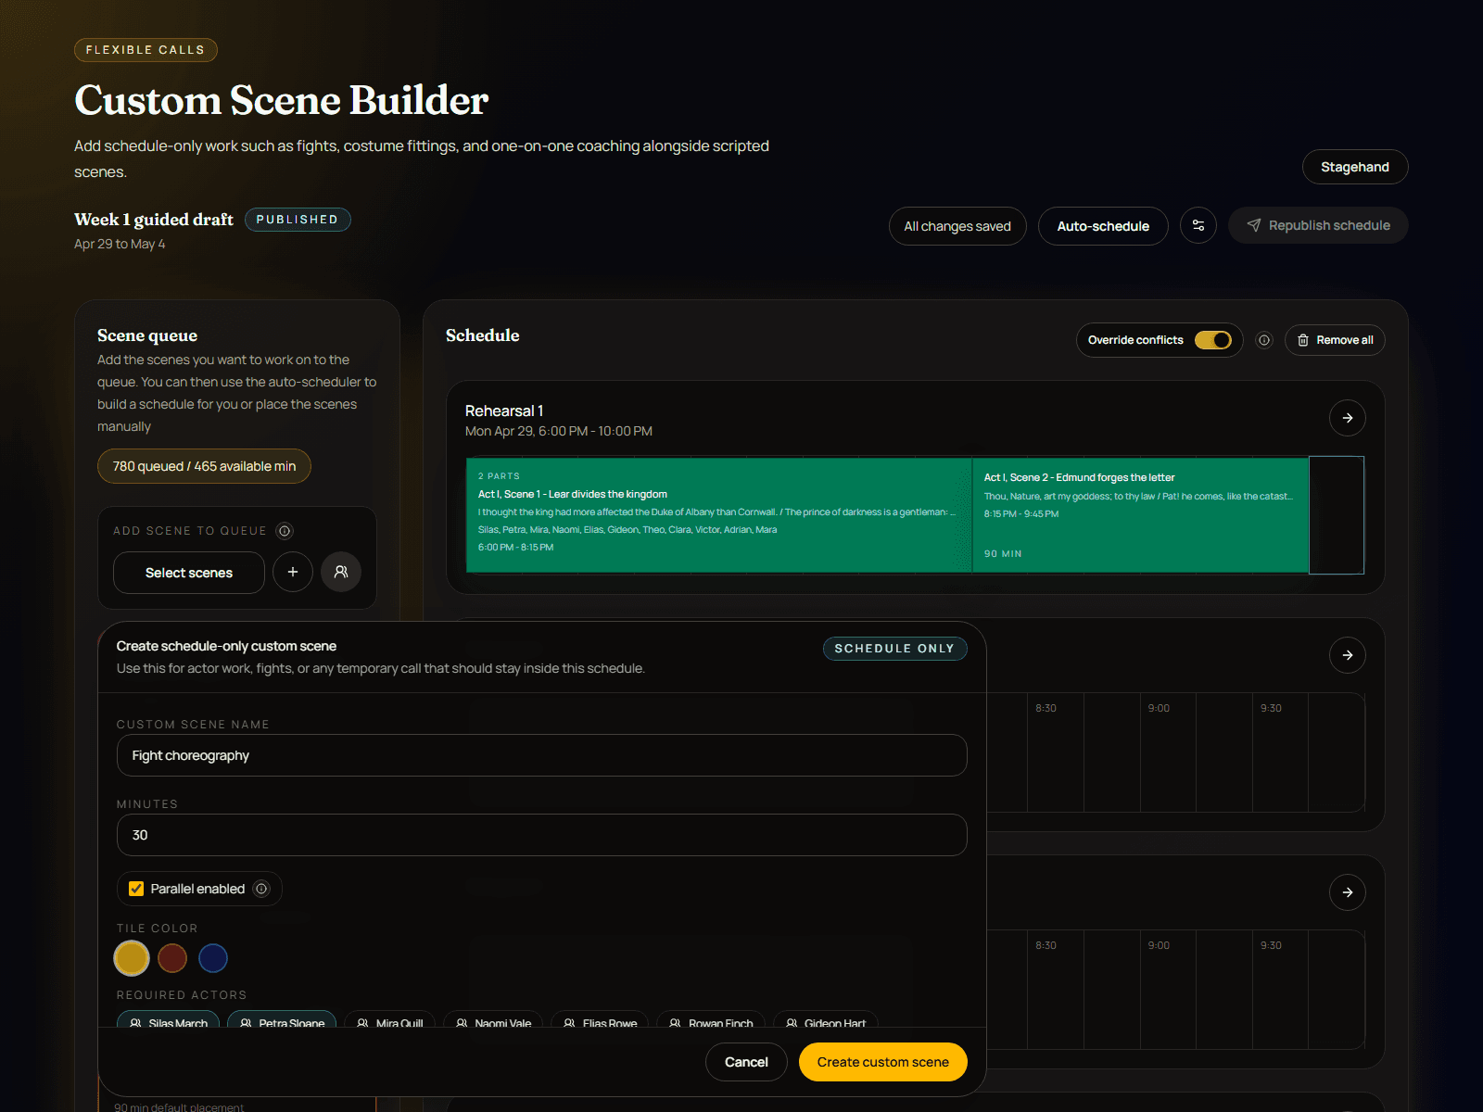Screen dimensions: 1483x1112
Task: Select Act I, Scene 1 schedule tile
Action: click(x=719, y=515)
